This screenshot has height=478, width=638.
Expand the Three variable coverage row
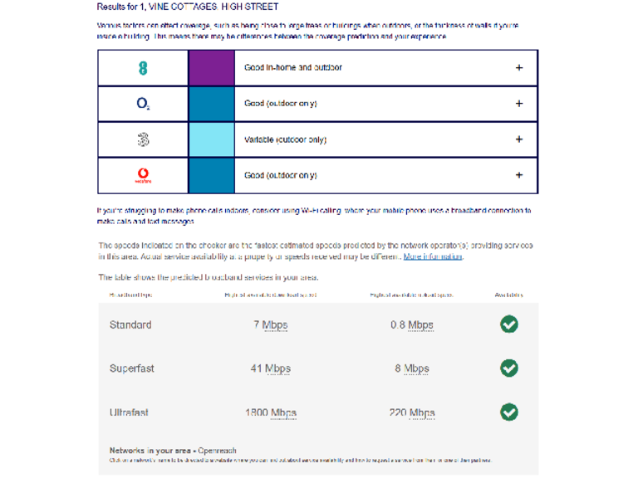pyautogui.click(x=519, y=139)
